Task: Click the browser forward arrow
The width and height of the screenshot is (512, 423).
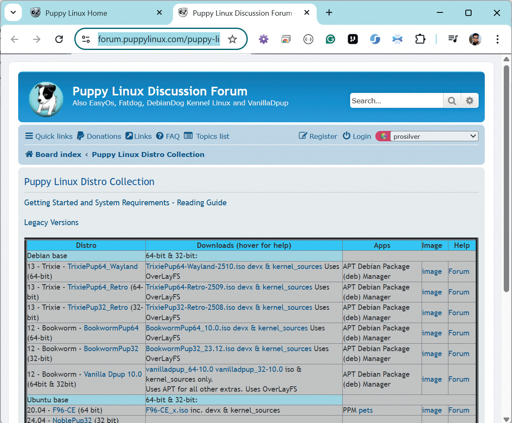Action: tap(37, 39)
